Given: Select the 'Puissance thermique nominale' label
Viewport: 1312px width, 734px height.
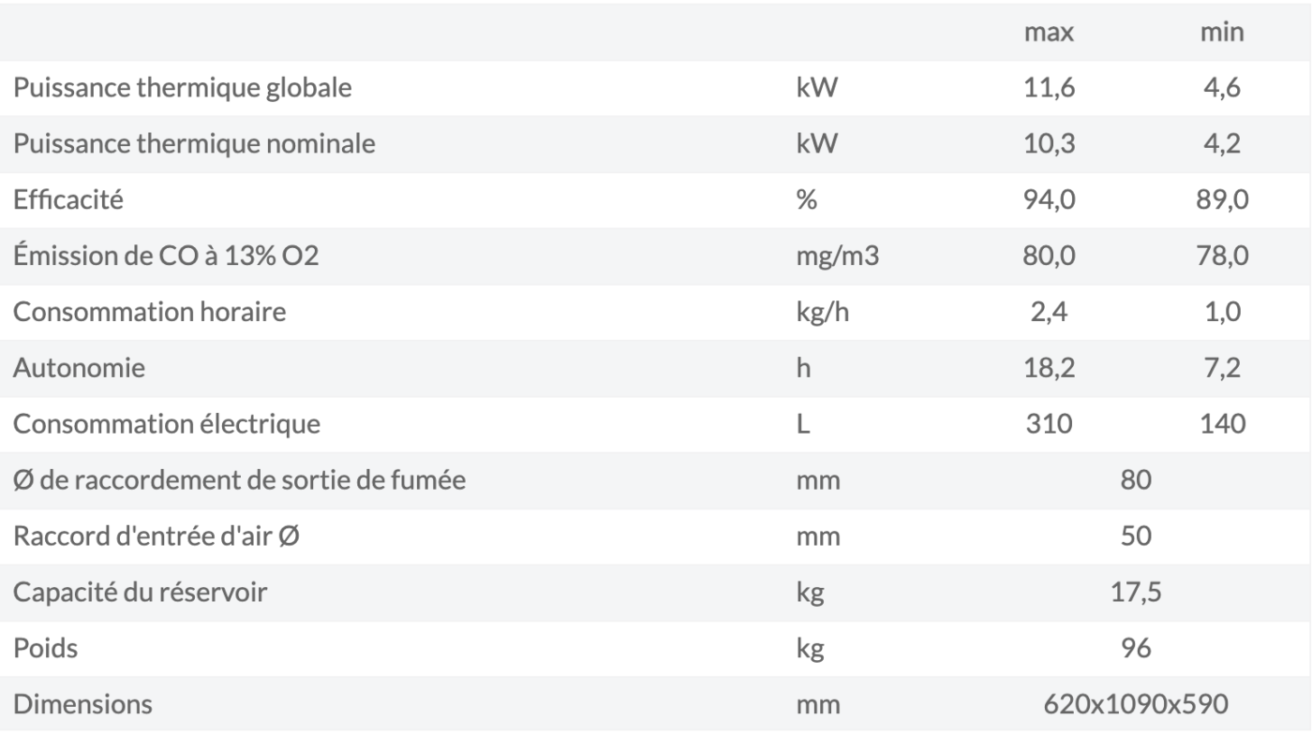Looking at the screenshot, I should 193,144.
